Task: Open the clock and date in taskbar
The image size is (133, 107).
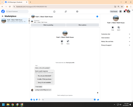Action: [x=126, y=105]
